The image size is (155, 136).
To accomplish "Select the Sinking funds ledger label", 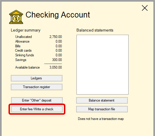I will pyautogui.click(x=25, y=55).
